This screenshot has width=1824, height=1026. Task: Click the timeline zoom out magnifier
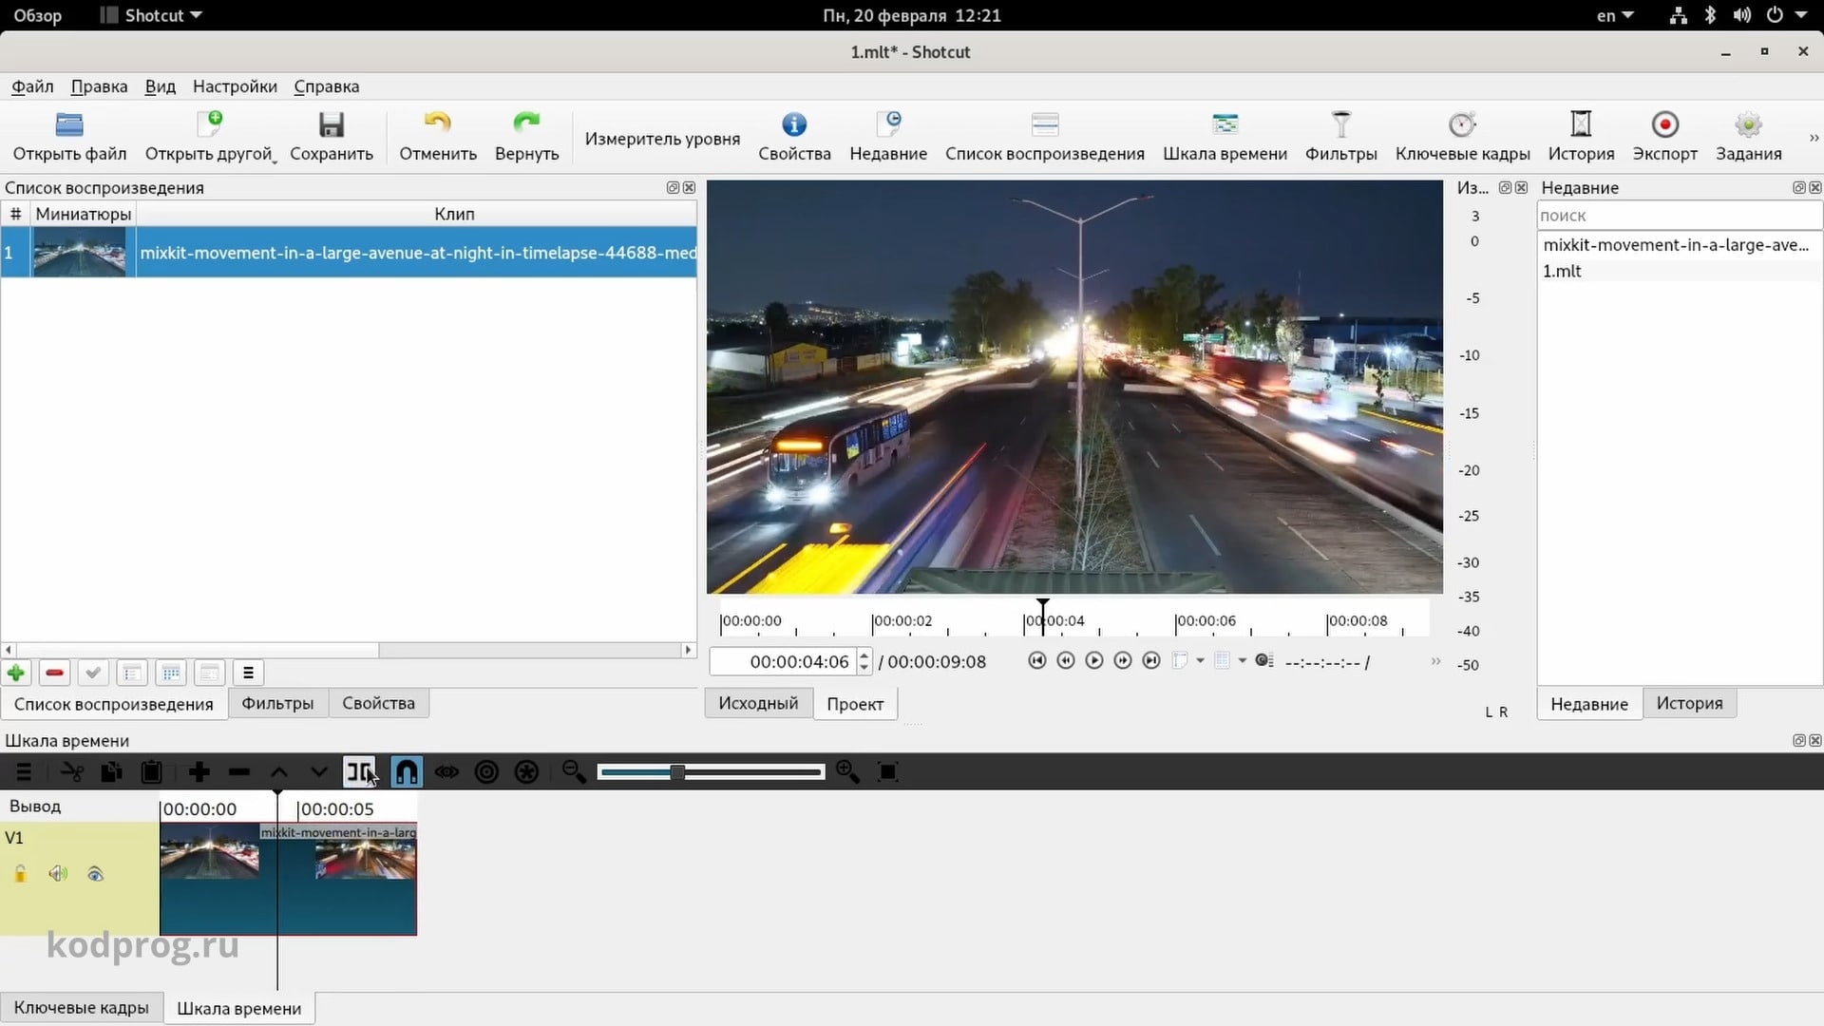click(x=574, y=772)
